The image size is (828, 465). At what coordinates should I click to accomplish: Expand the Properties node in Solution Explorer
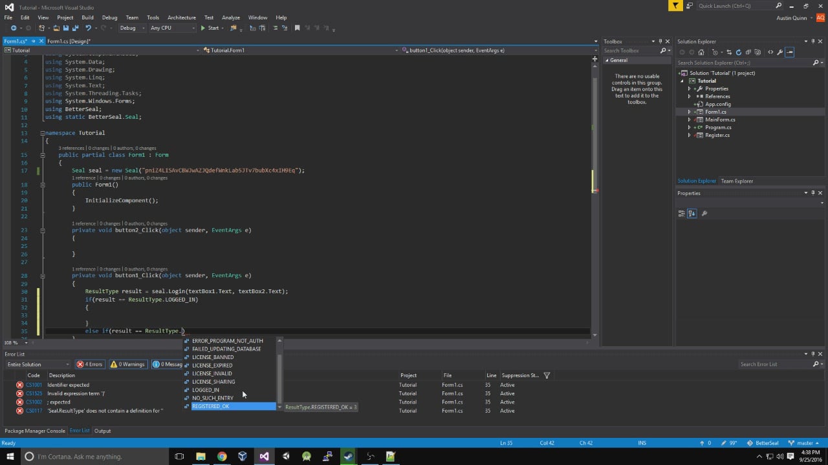[690, 88]
